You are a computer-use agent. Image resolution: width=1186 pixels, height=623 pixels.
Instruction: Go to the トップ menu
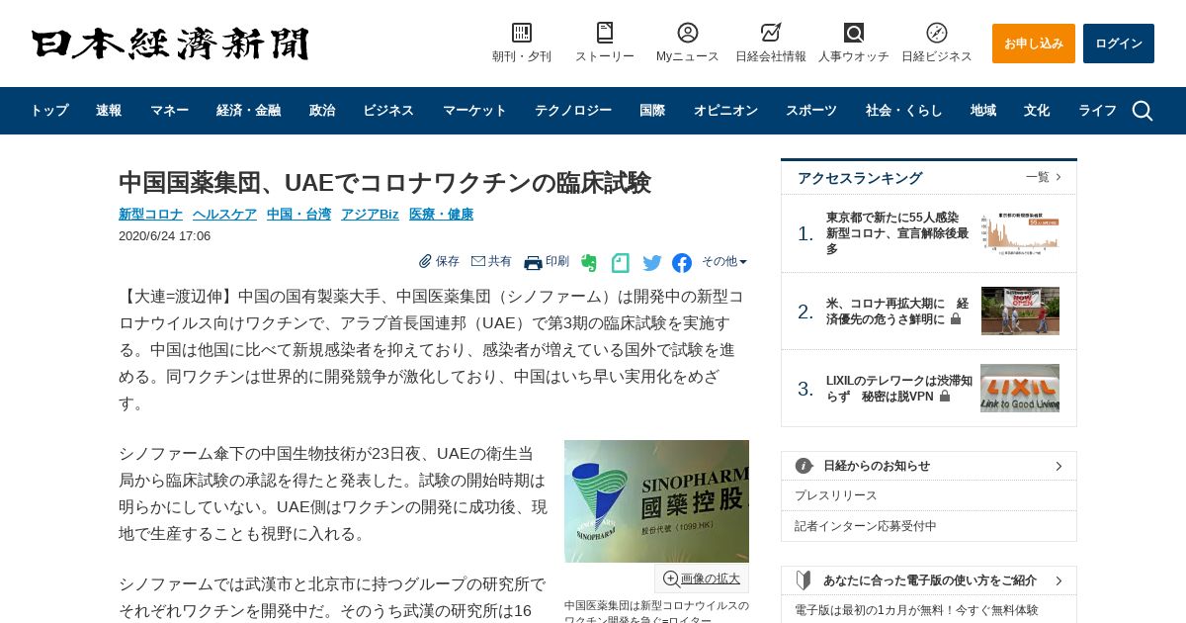coord(48,111)
